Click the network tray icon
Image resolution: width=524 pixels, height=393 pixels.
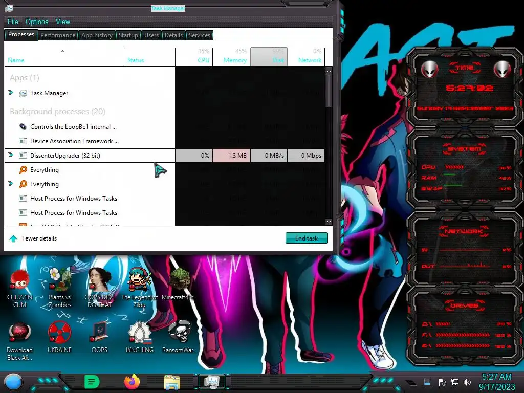coord(455,382)
